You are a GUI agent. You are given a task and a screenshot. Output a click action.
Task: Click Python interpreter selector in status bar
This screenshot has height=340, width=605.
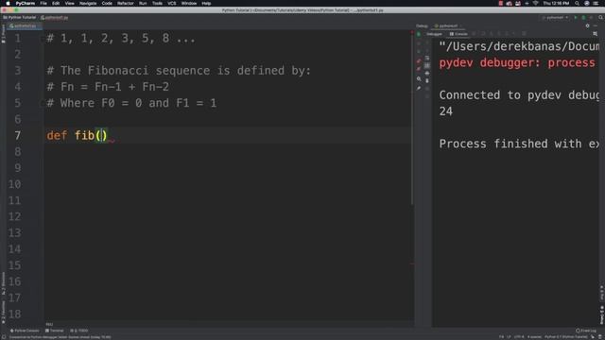(566, 337)
